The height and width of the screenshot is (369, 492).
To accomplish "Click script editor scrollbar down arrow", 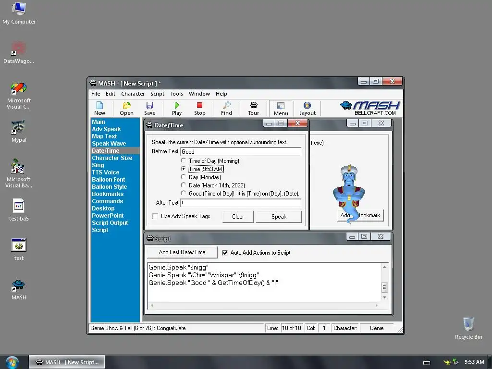I will pos(384,297).
